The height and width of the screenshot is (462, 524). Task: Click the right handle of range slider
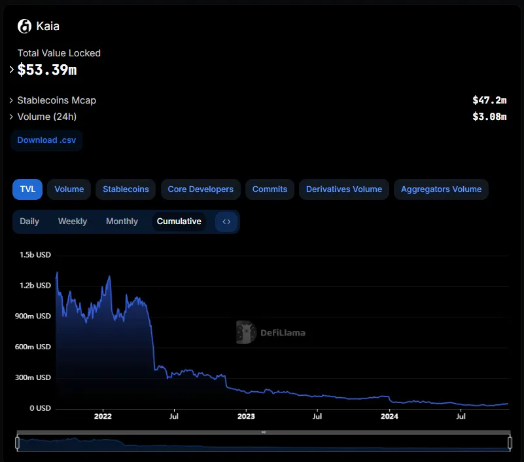tap(510, 443)
